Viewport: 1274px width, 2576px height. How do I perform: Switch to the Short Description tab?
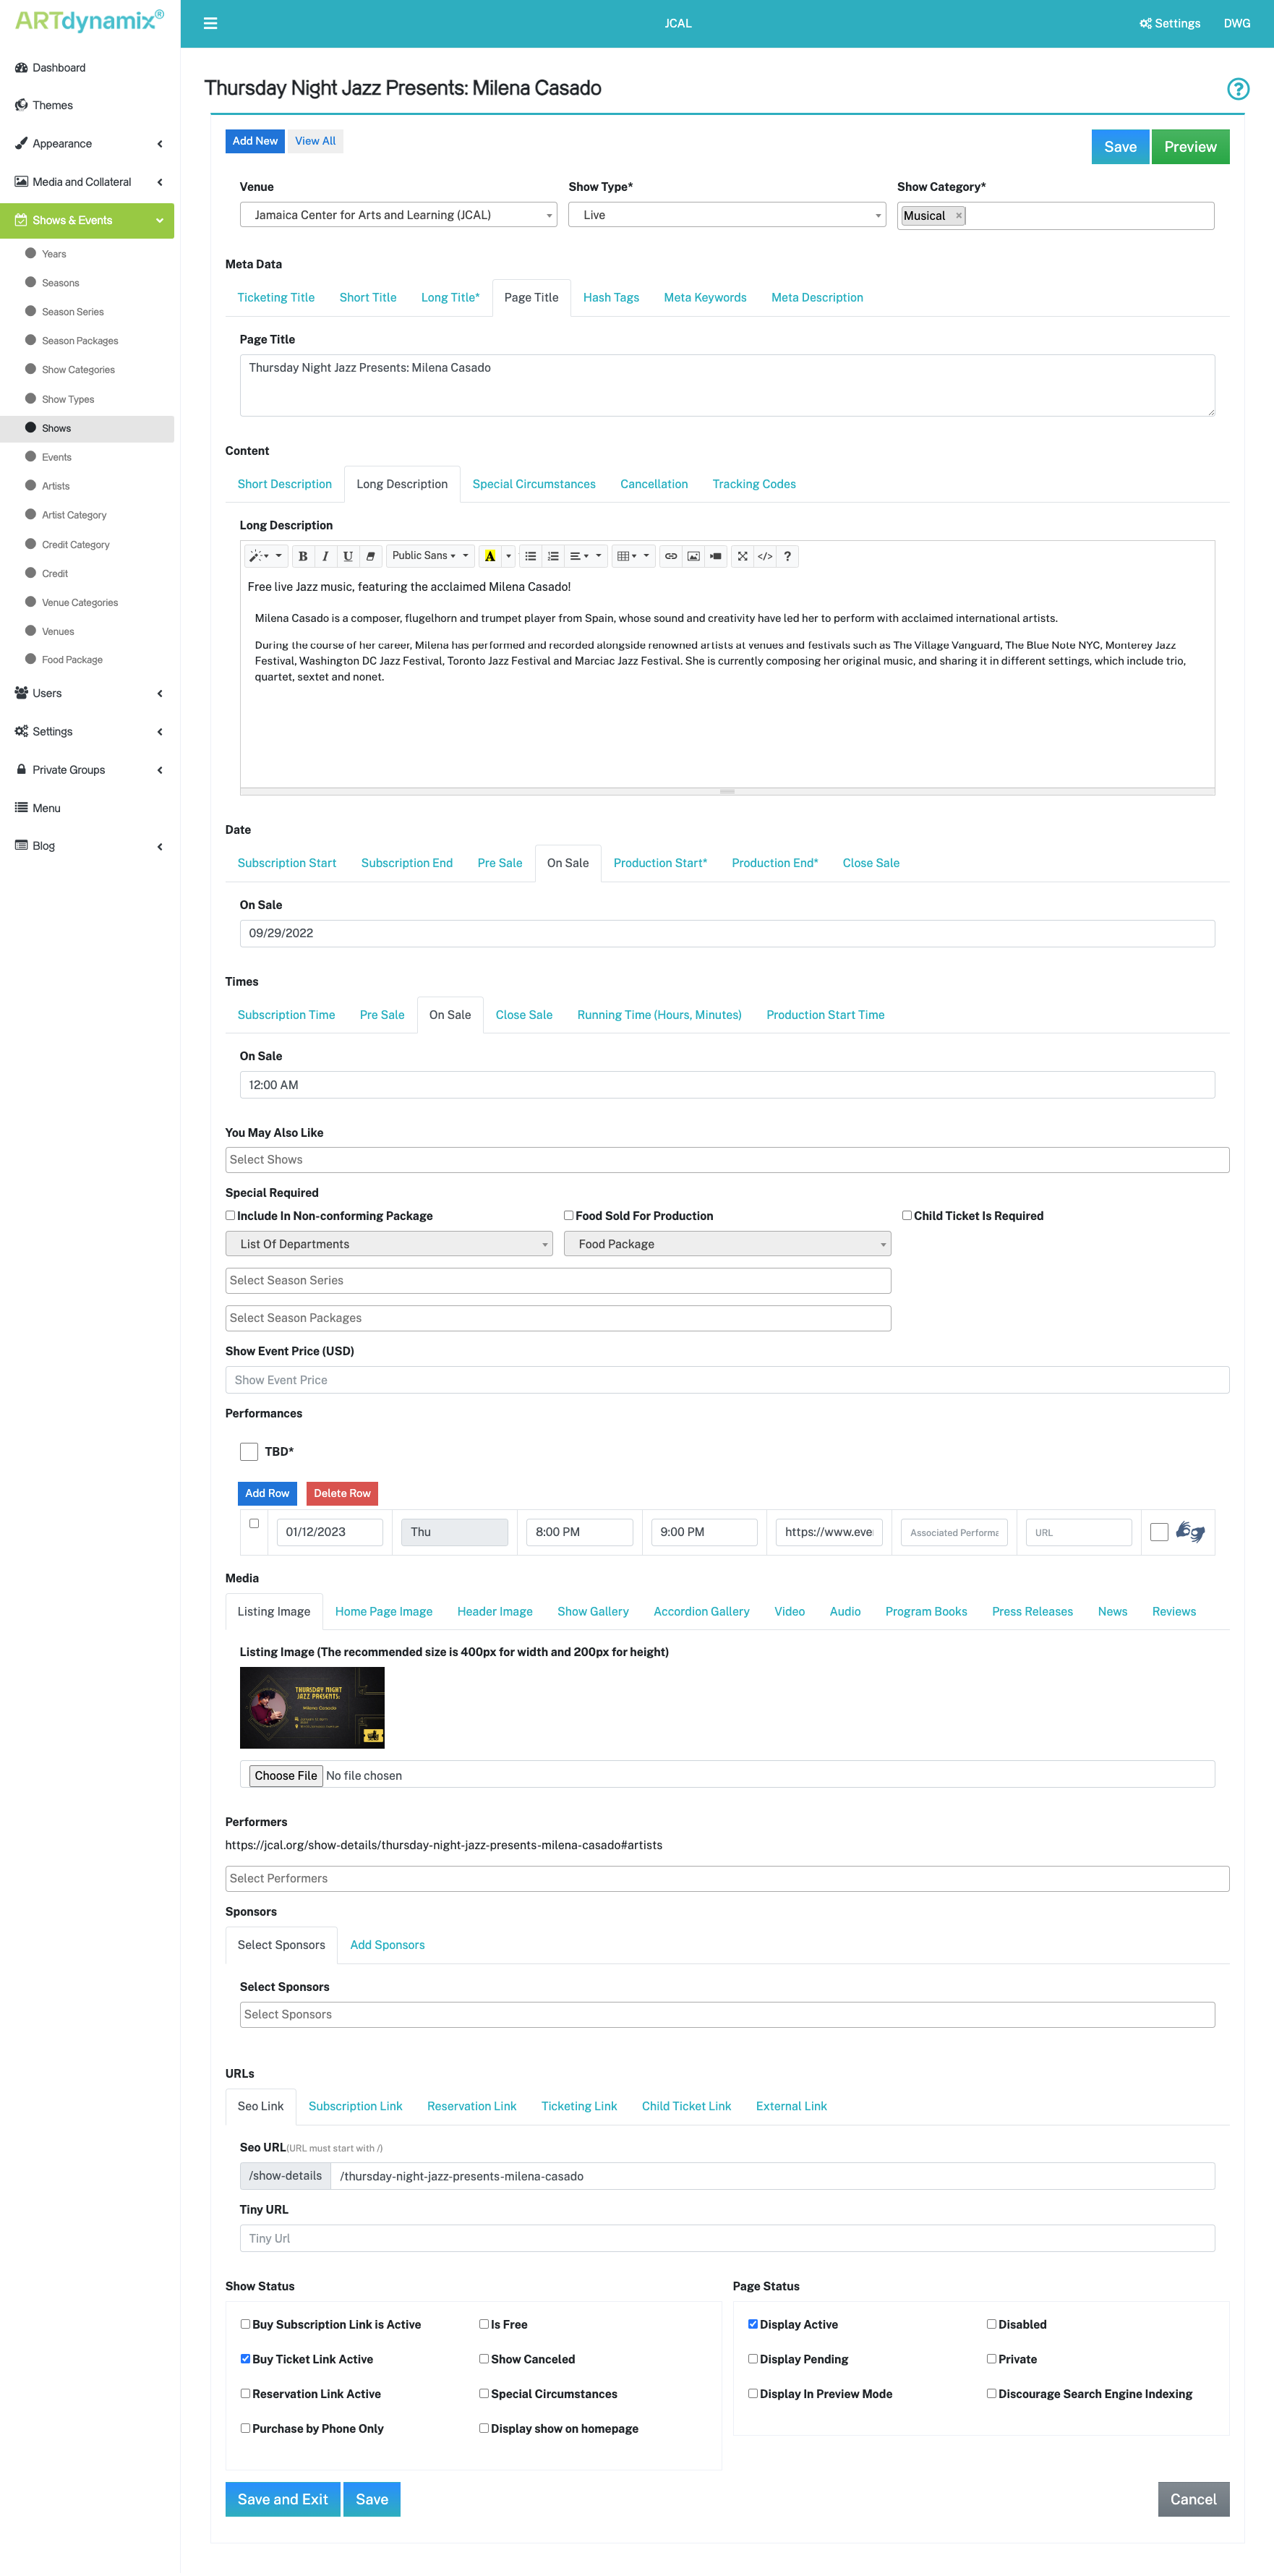tap(284, 484)
